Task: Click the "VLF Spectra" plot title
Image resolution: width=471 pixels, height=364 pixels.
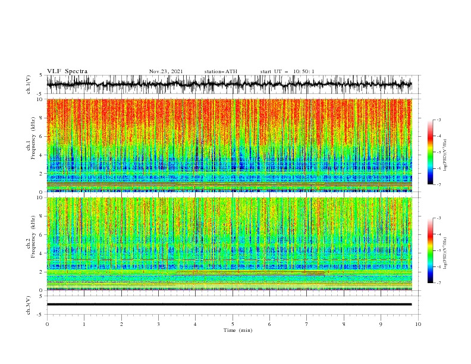Action: [x=67, y=71]
